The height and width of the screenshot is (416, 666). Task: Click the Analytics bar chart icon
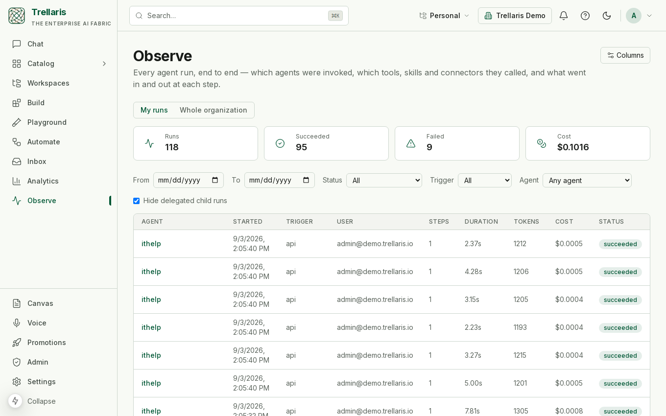click(17, 181)
